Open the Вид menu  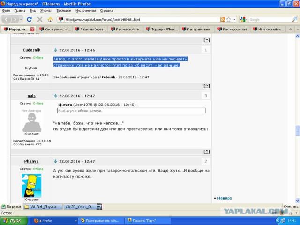[x=32, y=11]
